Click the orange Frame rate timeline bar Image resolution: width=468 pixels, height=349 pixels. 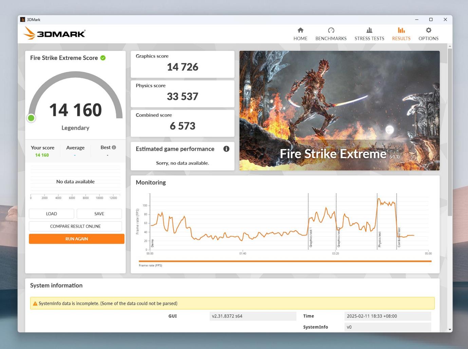(285, 261)
